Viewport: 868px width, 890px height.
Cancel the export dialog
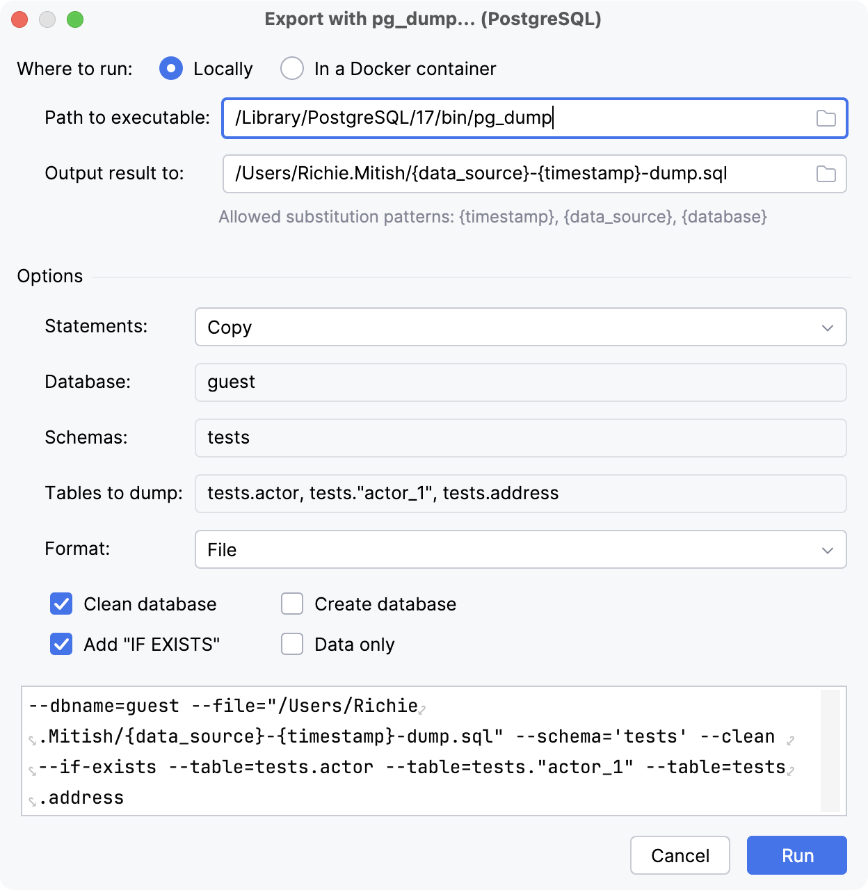680,855
